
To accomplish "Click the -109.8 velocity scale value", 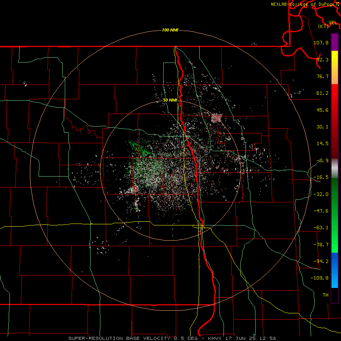I will [319, 278].
